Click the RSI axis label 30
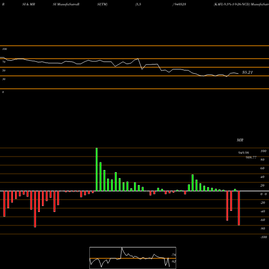 4,79
